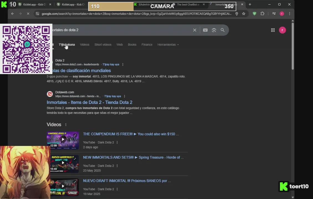Open options for NEW IMMORTALS AND SETS video
The height and width of the screenshot is (199, 313).
pyautogui.click(x=117, y=166)
